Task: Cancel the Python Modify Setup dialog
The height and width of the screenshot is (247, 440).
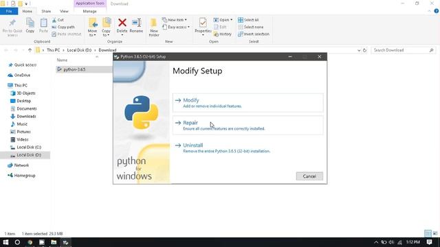Action: click(309, 176)
